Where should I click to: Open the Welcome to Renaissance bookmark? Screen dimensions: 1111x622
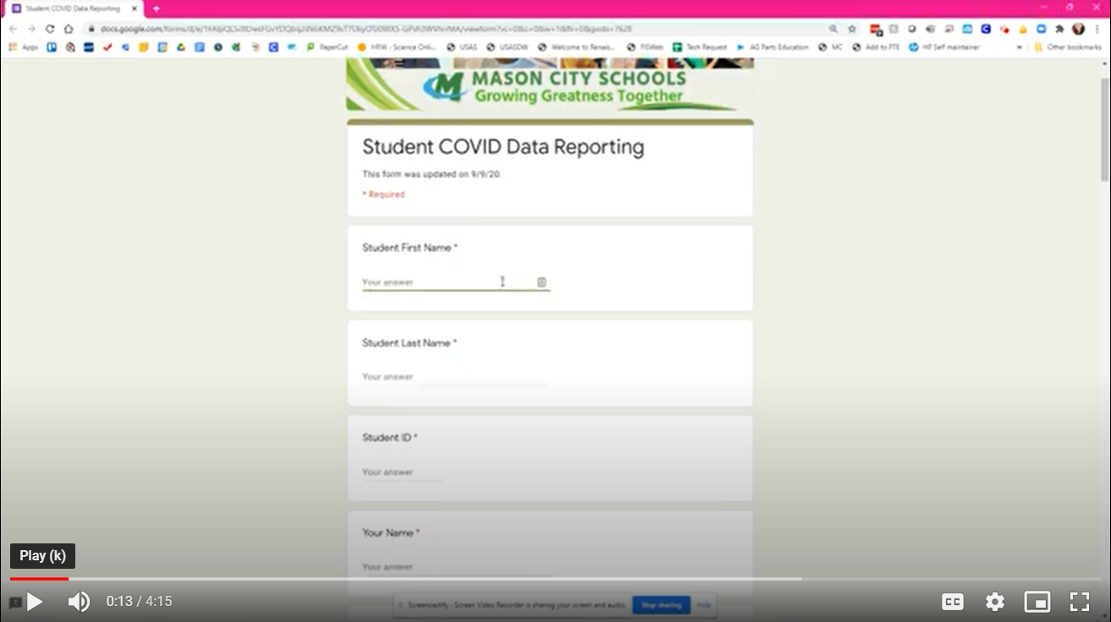(x=576, y=47)
